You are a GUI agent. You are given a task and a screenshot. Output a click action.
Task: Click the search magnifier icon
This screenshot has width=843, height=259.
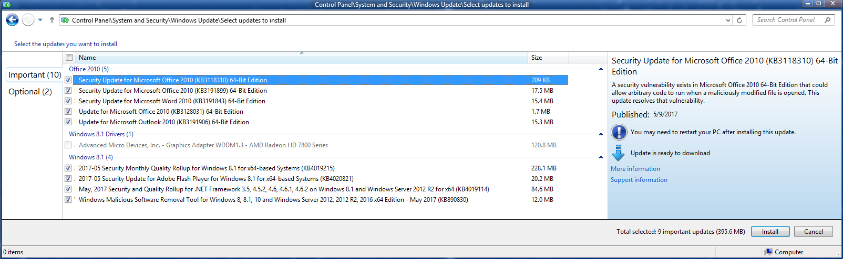point(828,20)
